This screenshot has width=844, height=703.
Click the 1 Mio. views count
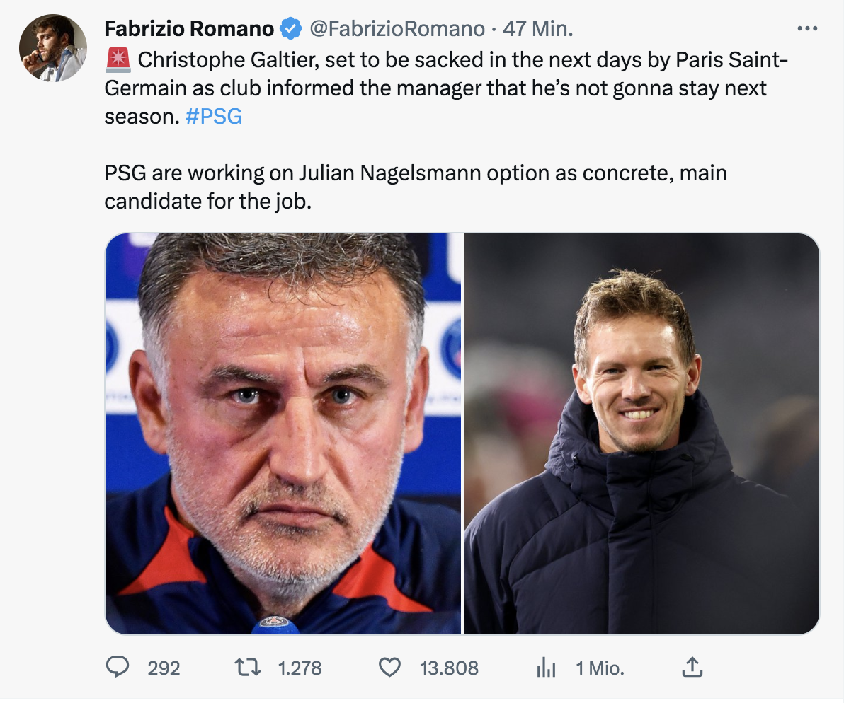[x=600, y=668]
